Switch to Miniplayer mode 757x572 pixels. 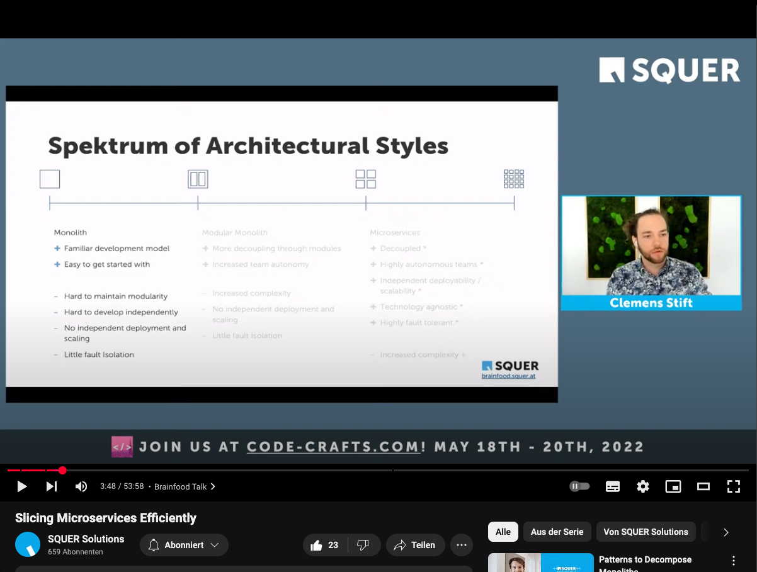tap(673, 486)
